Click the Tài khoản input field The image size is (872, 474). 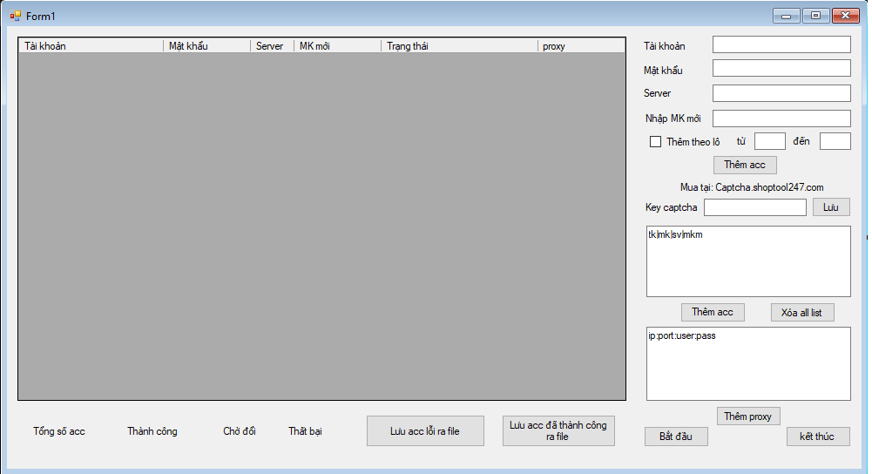point(781,44)
